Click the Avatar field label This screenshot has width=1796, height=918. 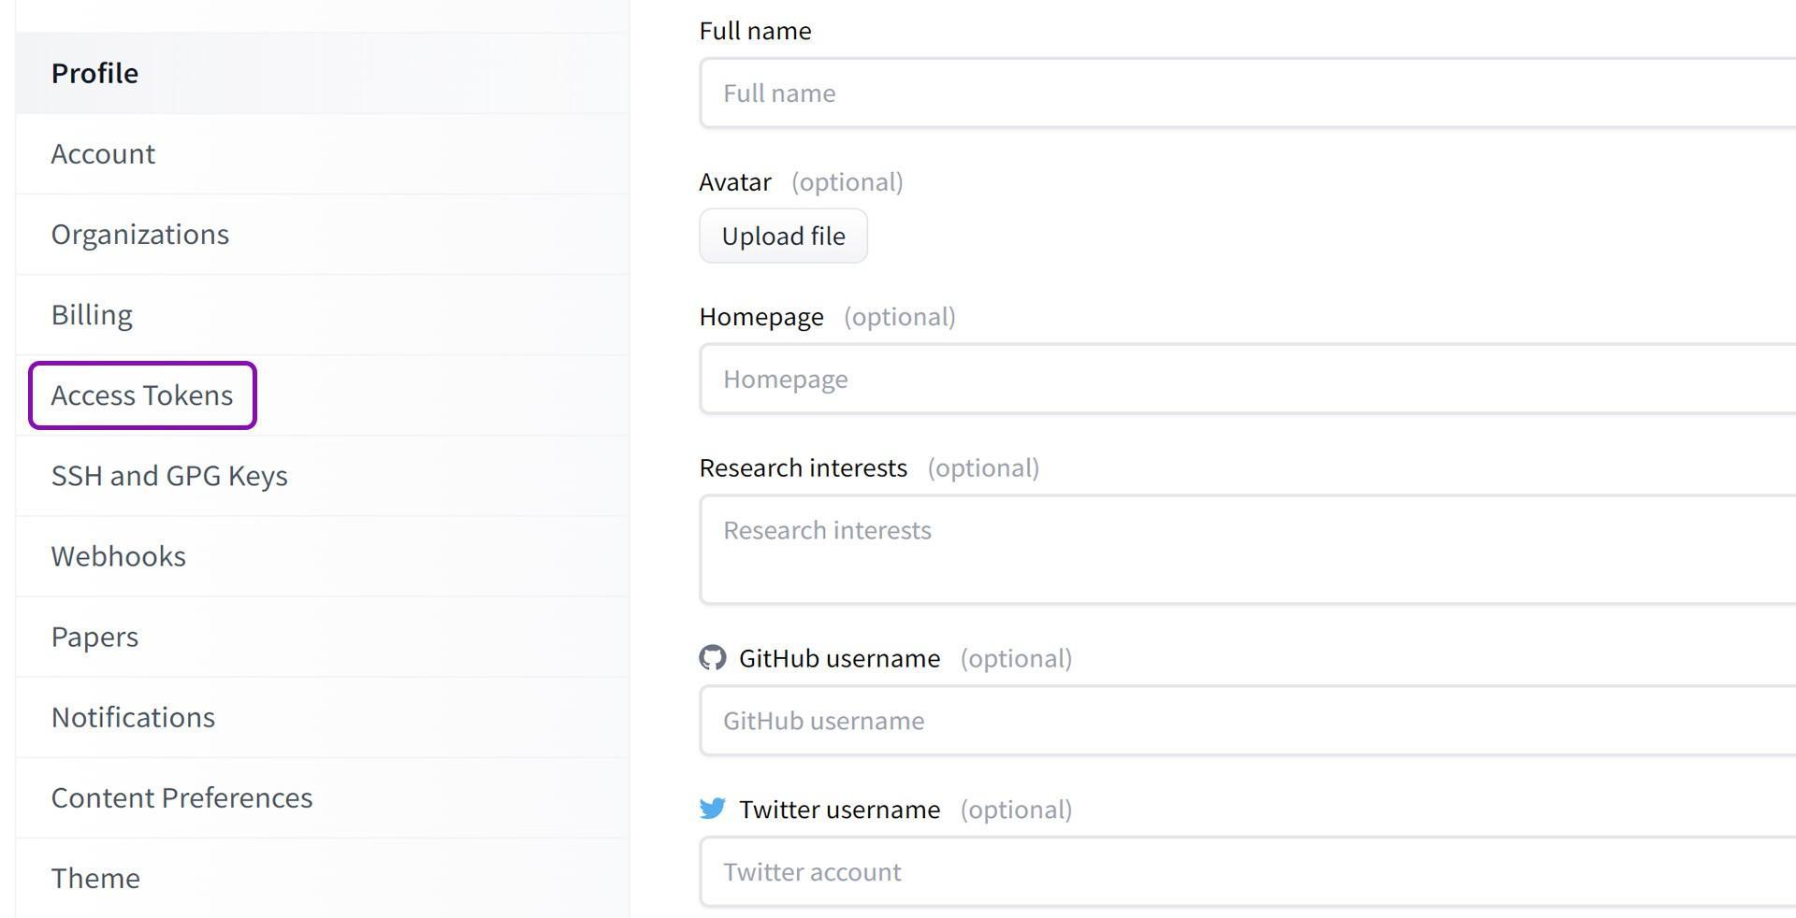coord(735,181)
